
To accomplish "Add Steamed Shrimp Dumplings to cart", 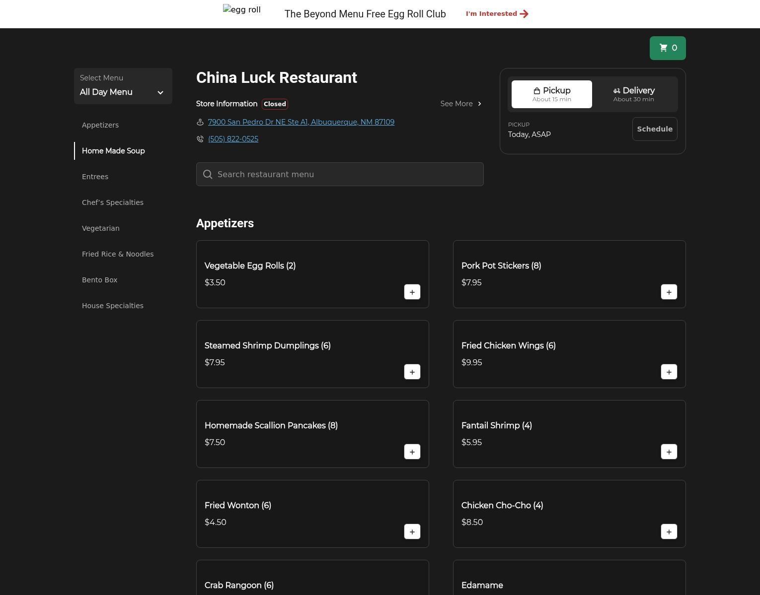I will [x=412, y=372].
